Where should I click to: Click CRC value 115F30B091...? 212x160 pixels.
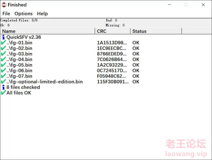(113, 82)
